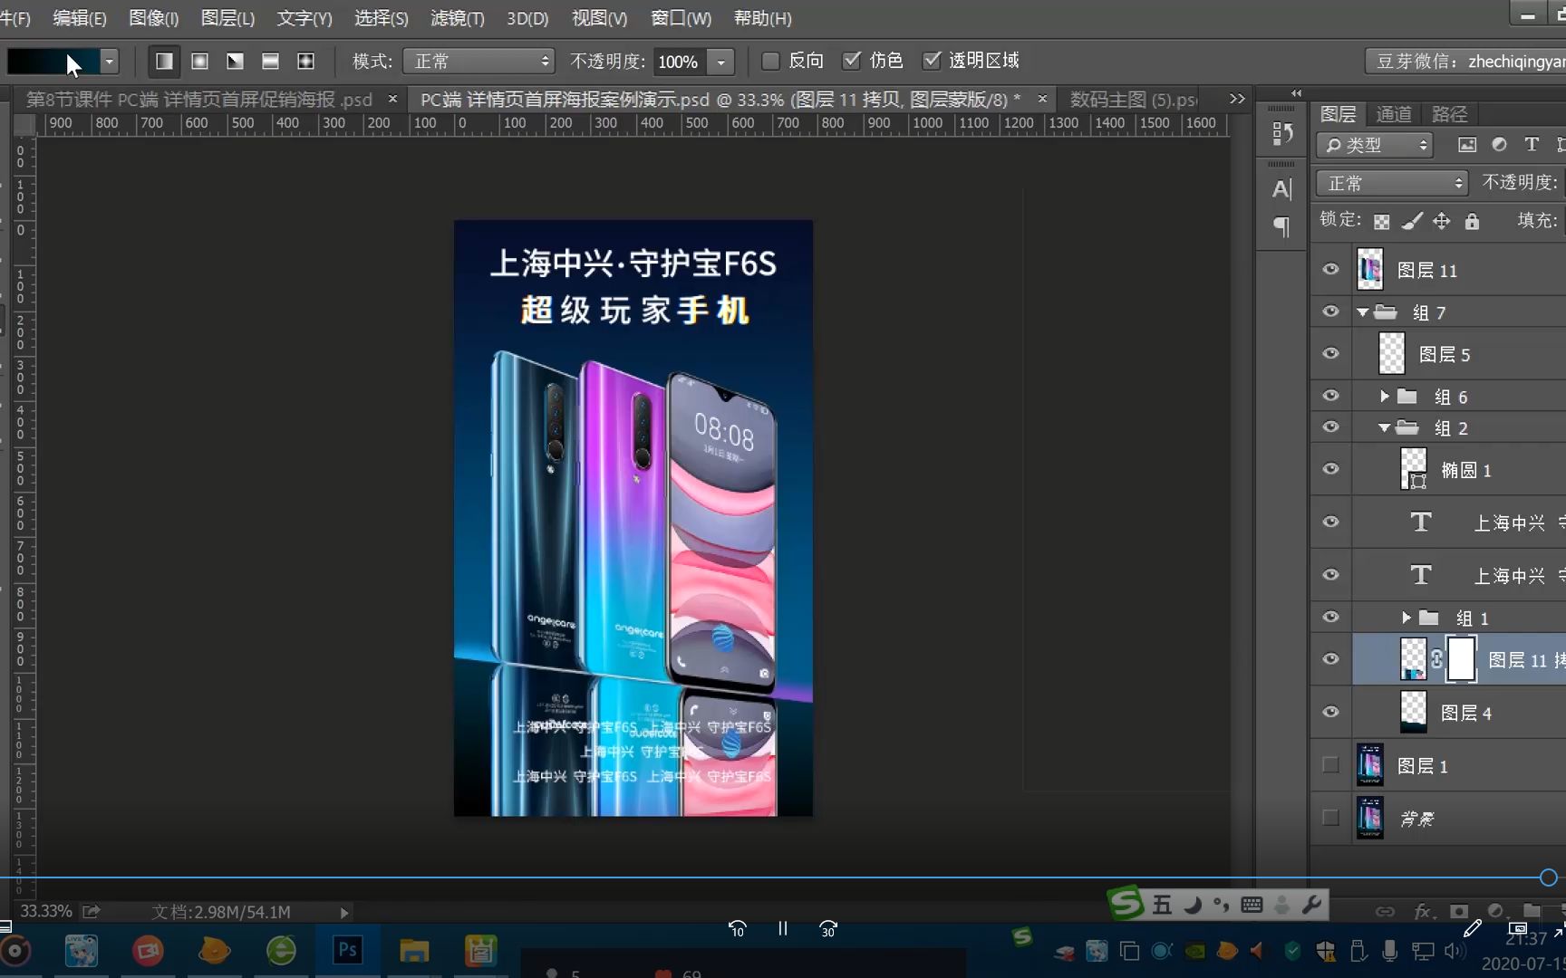Hide layer 图层 5
Image resolution: width=1566 pixels, height=978 pixels.
(x=1330, y=353)
